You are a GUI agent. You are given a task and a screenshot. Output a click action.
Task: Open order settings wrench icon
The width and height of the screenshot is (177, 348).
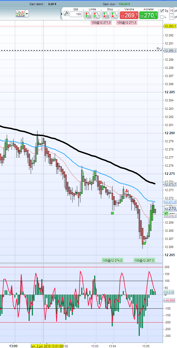coord(66,14)
